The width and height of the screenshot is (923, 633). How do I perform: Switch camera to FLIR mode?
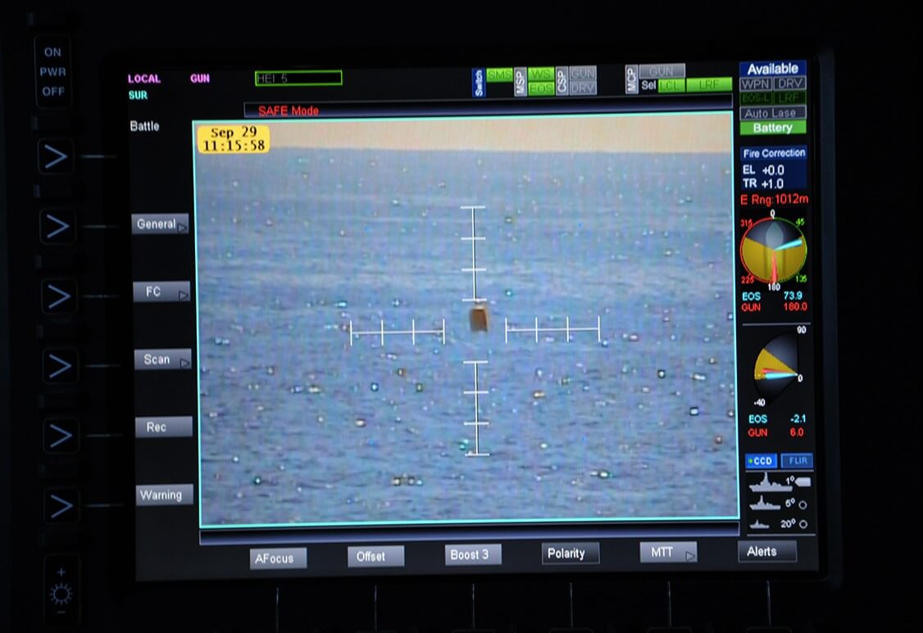796,461
